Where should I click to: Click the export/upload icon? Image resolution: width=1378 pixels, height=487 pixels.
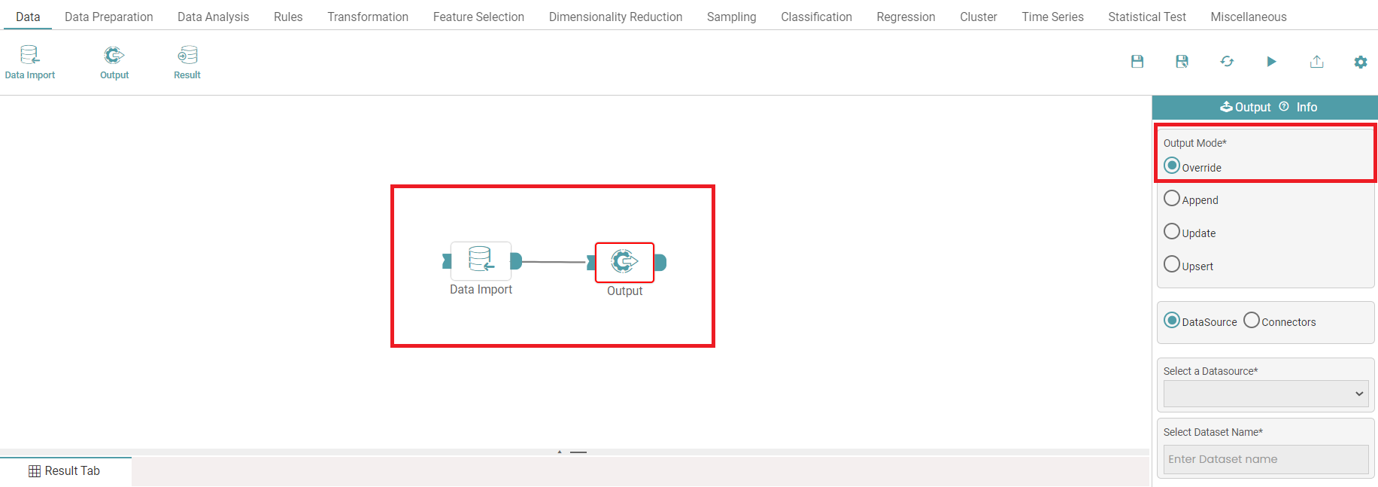1316,62
